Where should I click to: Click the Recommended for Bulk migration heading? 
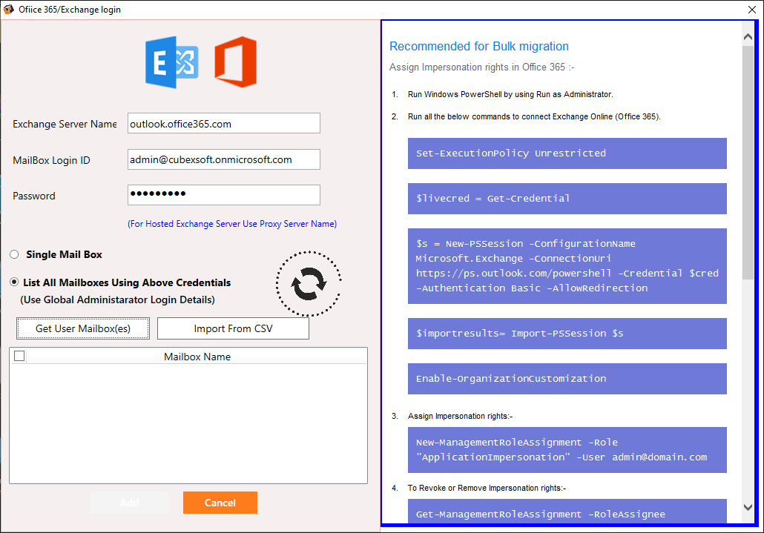point(479,46)
